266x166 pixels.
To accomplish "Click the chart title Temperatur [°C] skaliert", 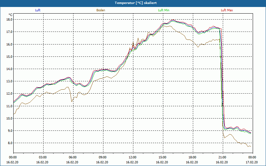I will [136, 3].
